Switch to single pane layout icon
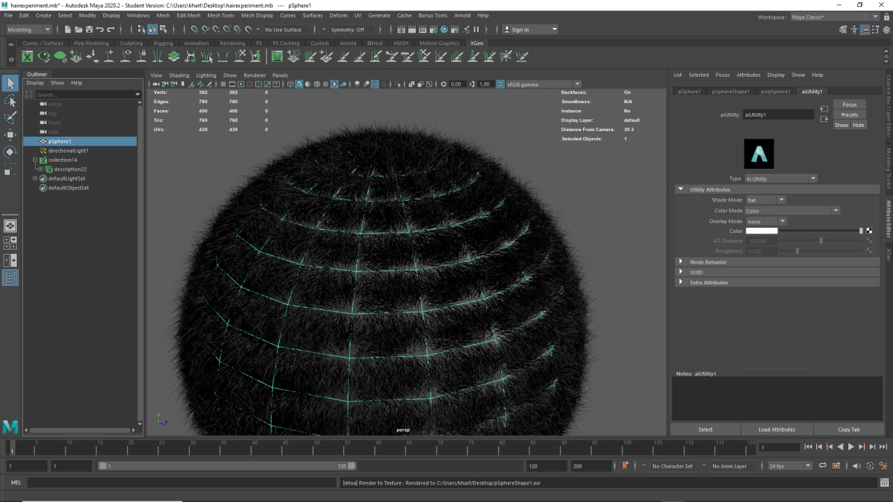This screenshot has height=502, width=893. click(10, 226)
